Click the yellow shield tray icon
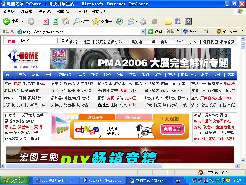 228,180
